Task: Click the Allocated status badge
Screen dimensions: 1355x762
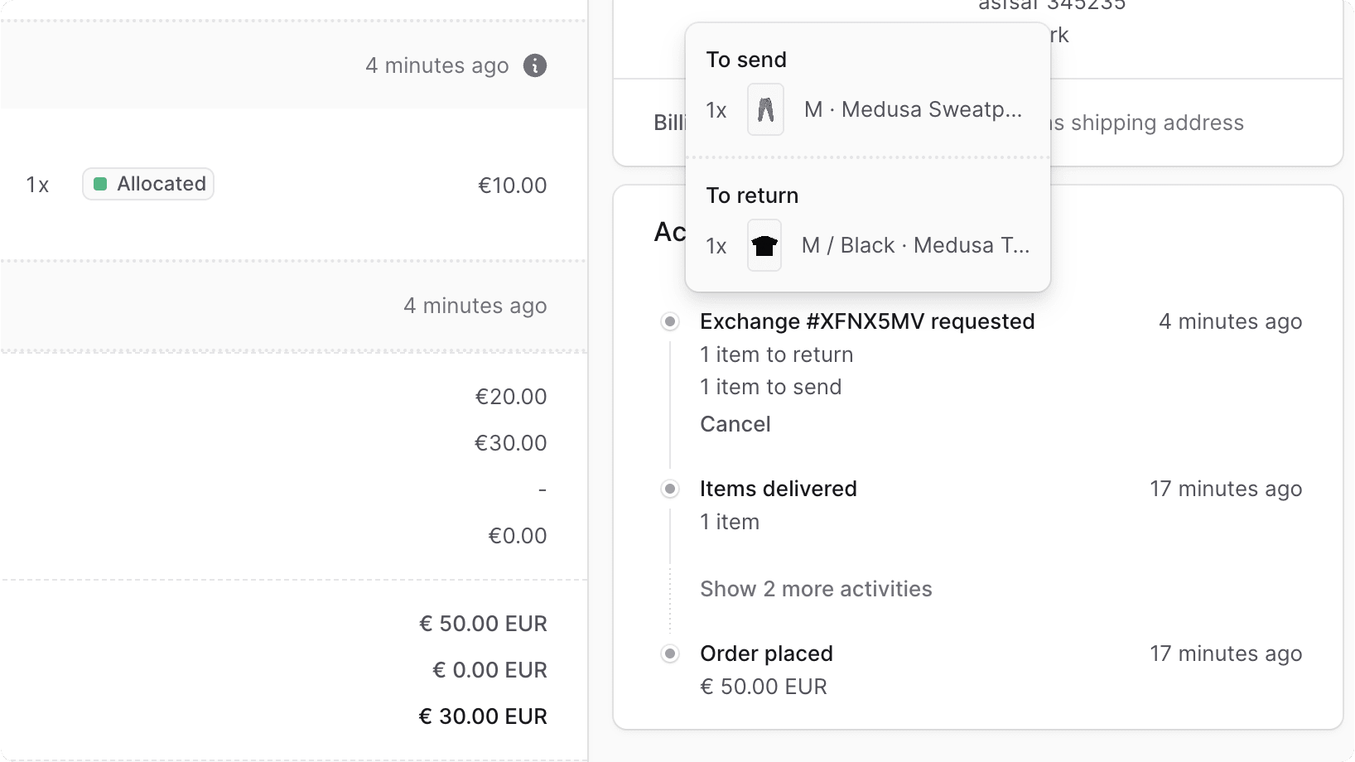Action: tap(148, 184)
